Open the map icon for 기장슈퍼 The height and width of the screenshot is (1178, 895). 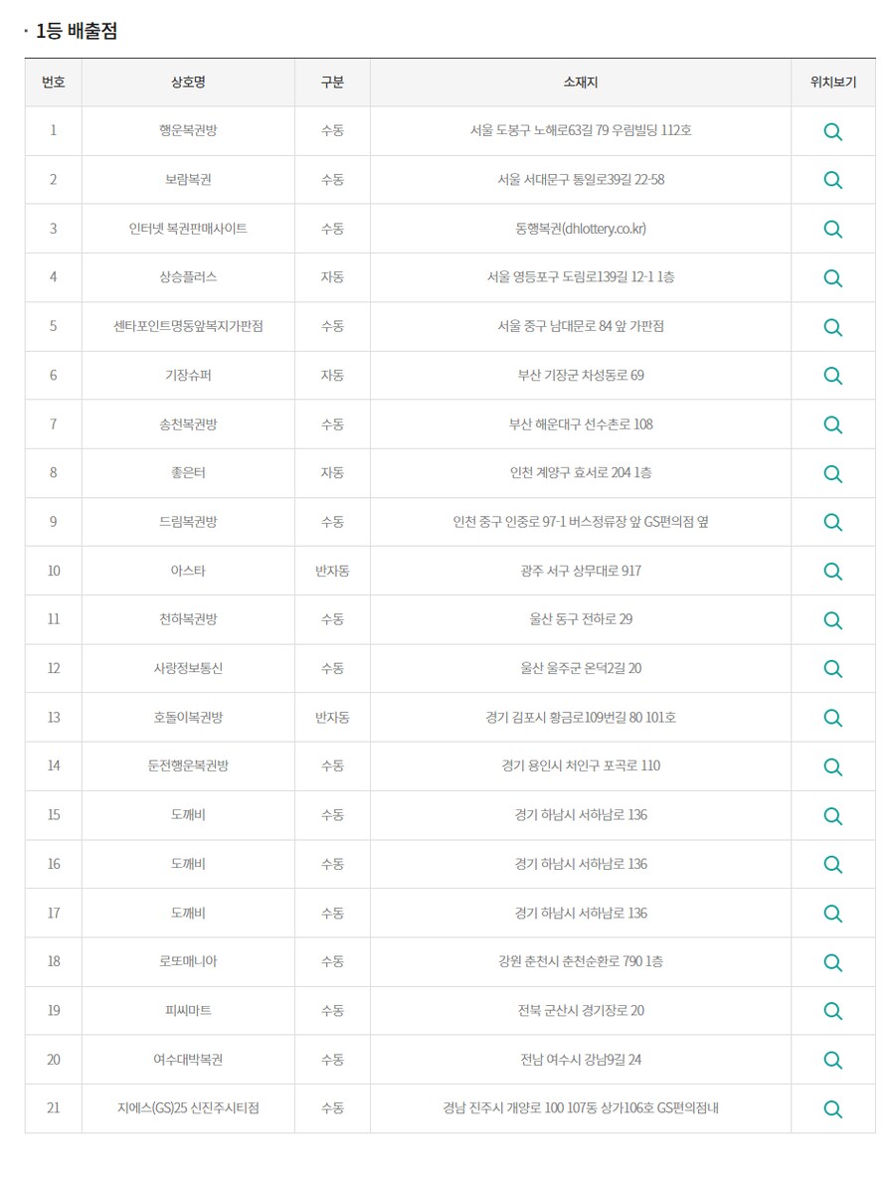pos(832,375)
